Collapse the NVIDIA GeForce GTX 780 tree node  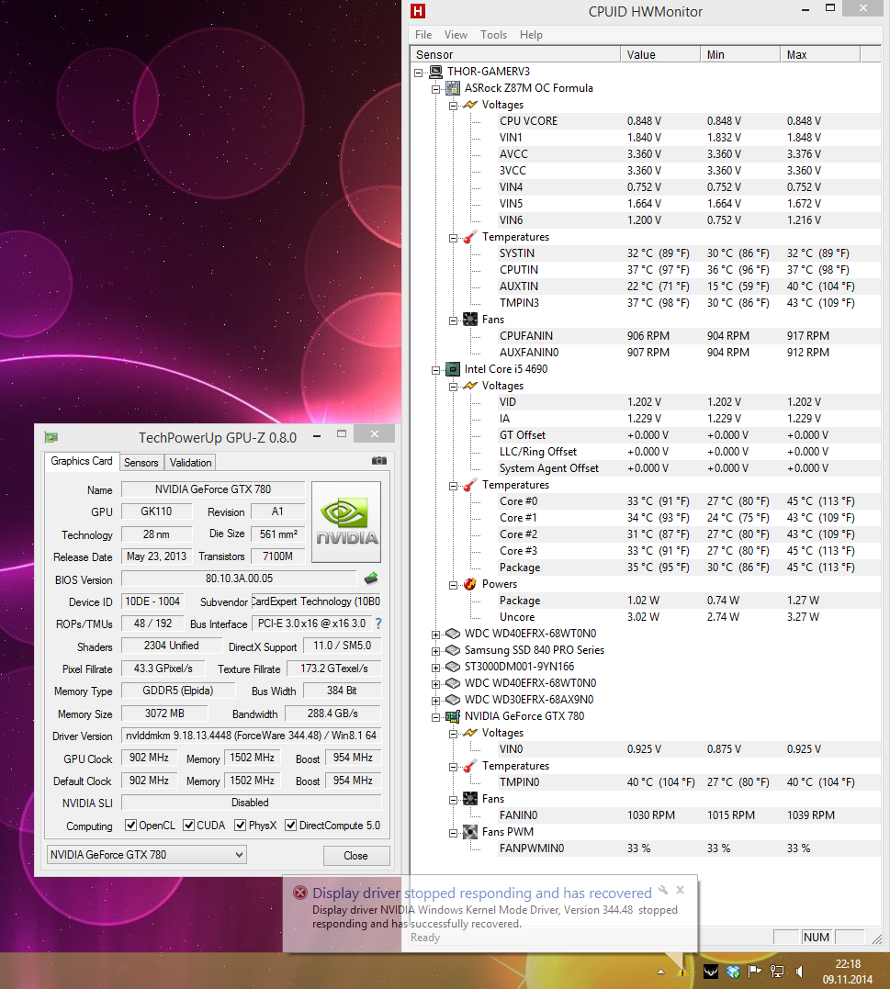pos(435,717)
